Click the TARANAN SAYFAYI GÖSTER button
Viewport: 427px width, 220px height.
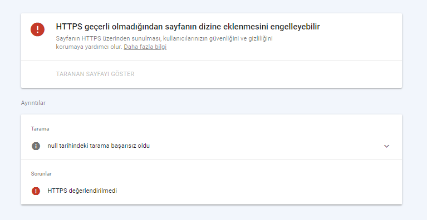(95, 74)
